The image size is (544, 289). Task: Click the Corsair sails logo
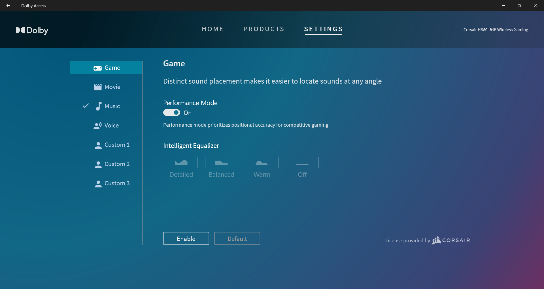(436, 240)
